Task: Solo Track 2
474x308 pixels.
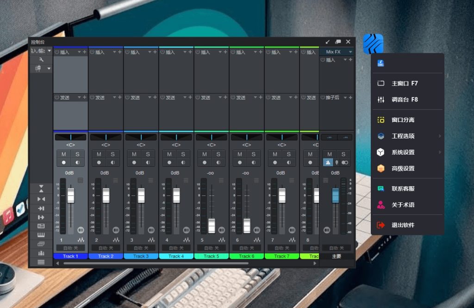Action: [112, 154]
